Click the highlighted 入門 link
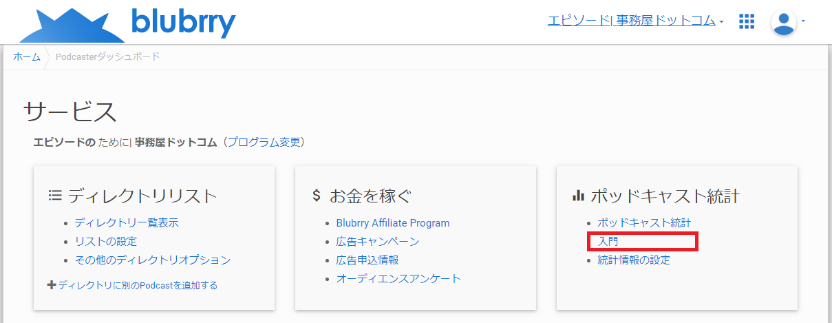 [608, 241]
